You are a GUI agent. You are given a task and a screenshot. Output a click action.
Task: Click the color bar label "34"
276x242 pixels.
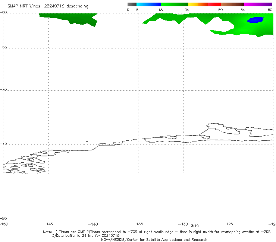(x=187, y=10)
